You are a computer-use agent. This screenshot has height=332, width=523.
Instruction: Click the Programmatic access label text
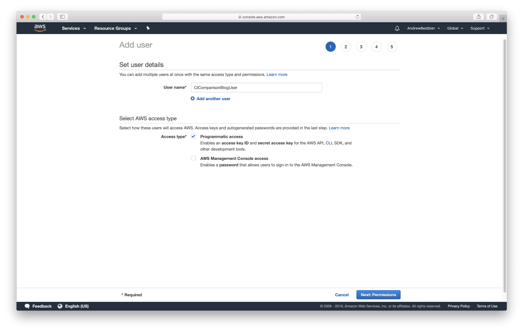221,137
